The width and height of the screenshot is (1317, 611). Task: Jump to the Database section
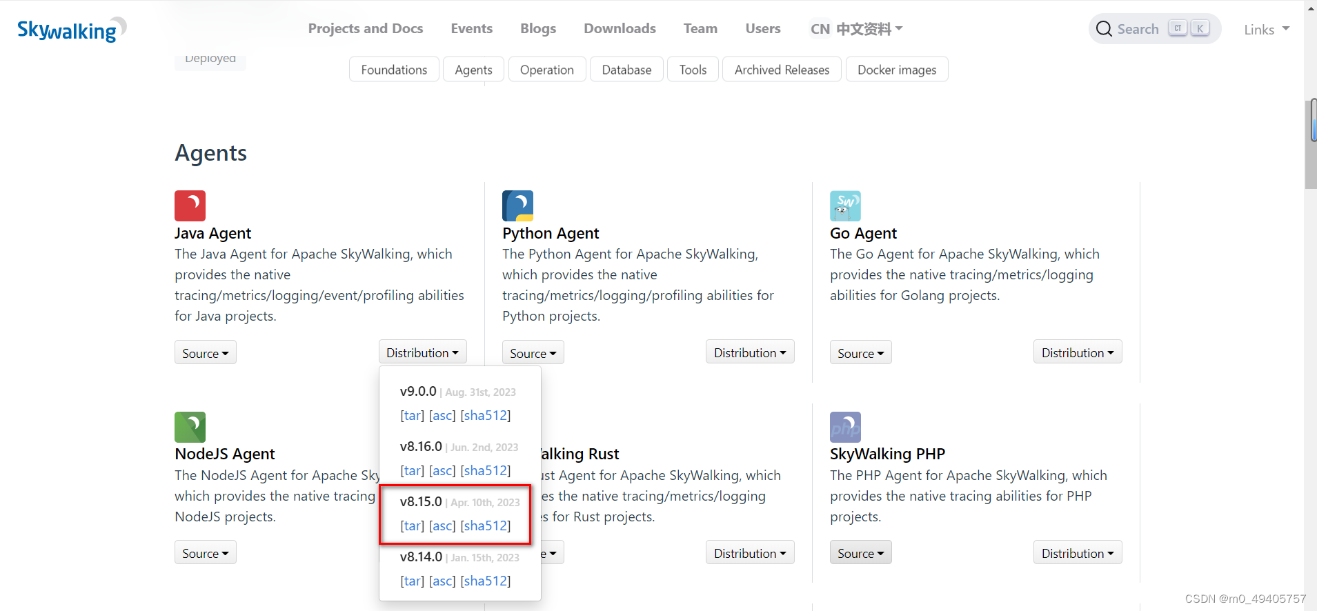coord(626,70)
